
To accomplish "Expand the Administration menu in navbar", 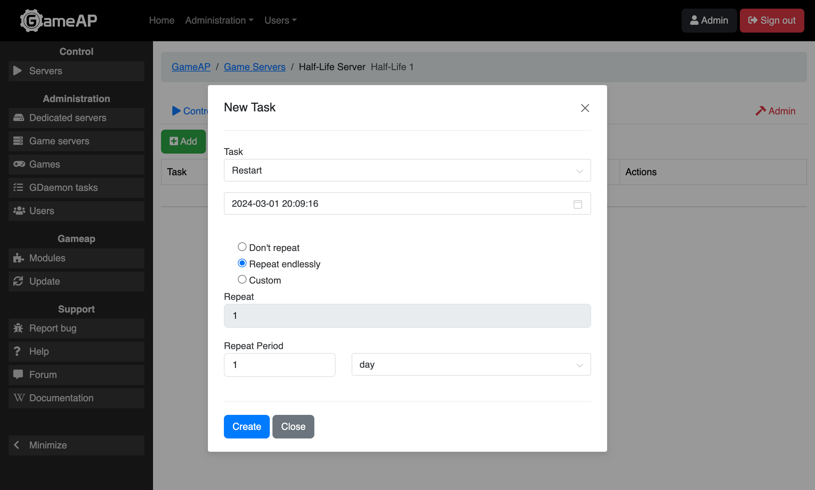I will pyautogui.click(x=219, y=20).
